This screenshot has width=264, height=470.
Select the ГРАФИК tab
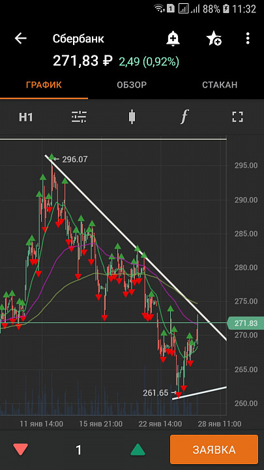click(44, 85)
